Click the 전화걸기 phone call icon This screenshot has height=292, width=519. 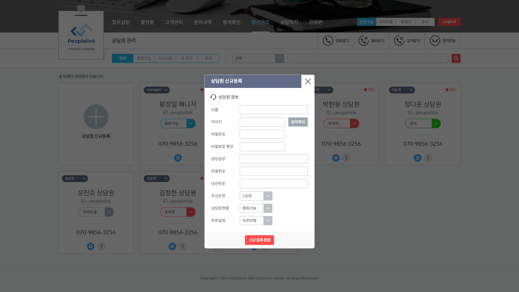click(328, 41)
